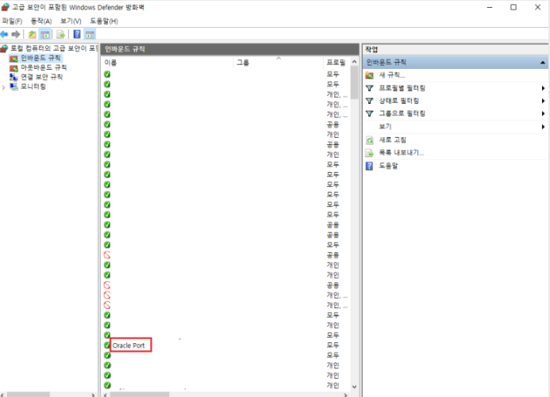Click the 목록 내보내기 export icon

pyautogui.click(x=369, y=152)
